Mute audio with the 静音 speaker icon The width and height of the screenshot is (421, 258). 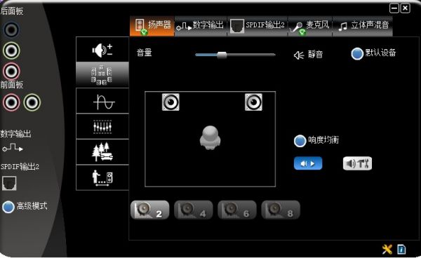(299, 55)
